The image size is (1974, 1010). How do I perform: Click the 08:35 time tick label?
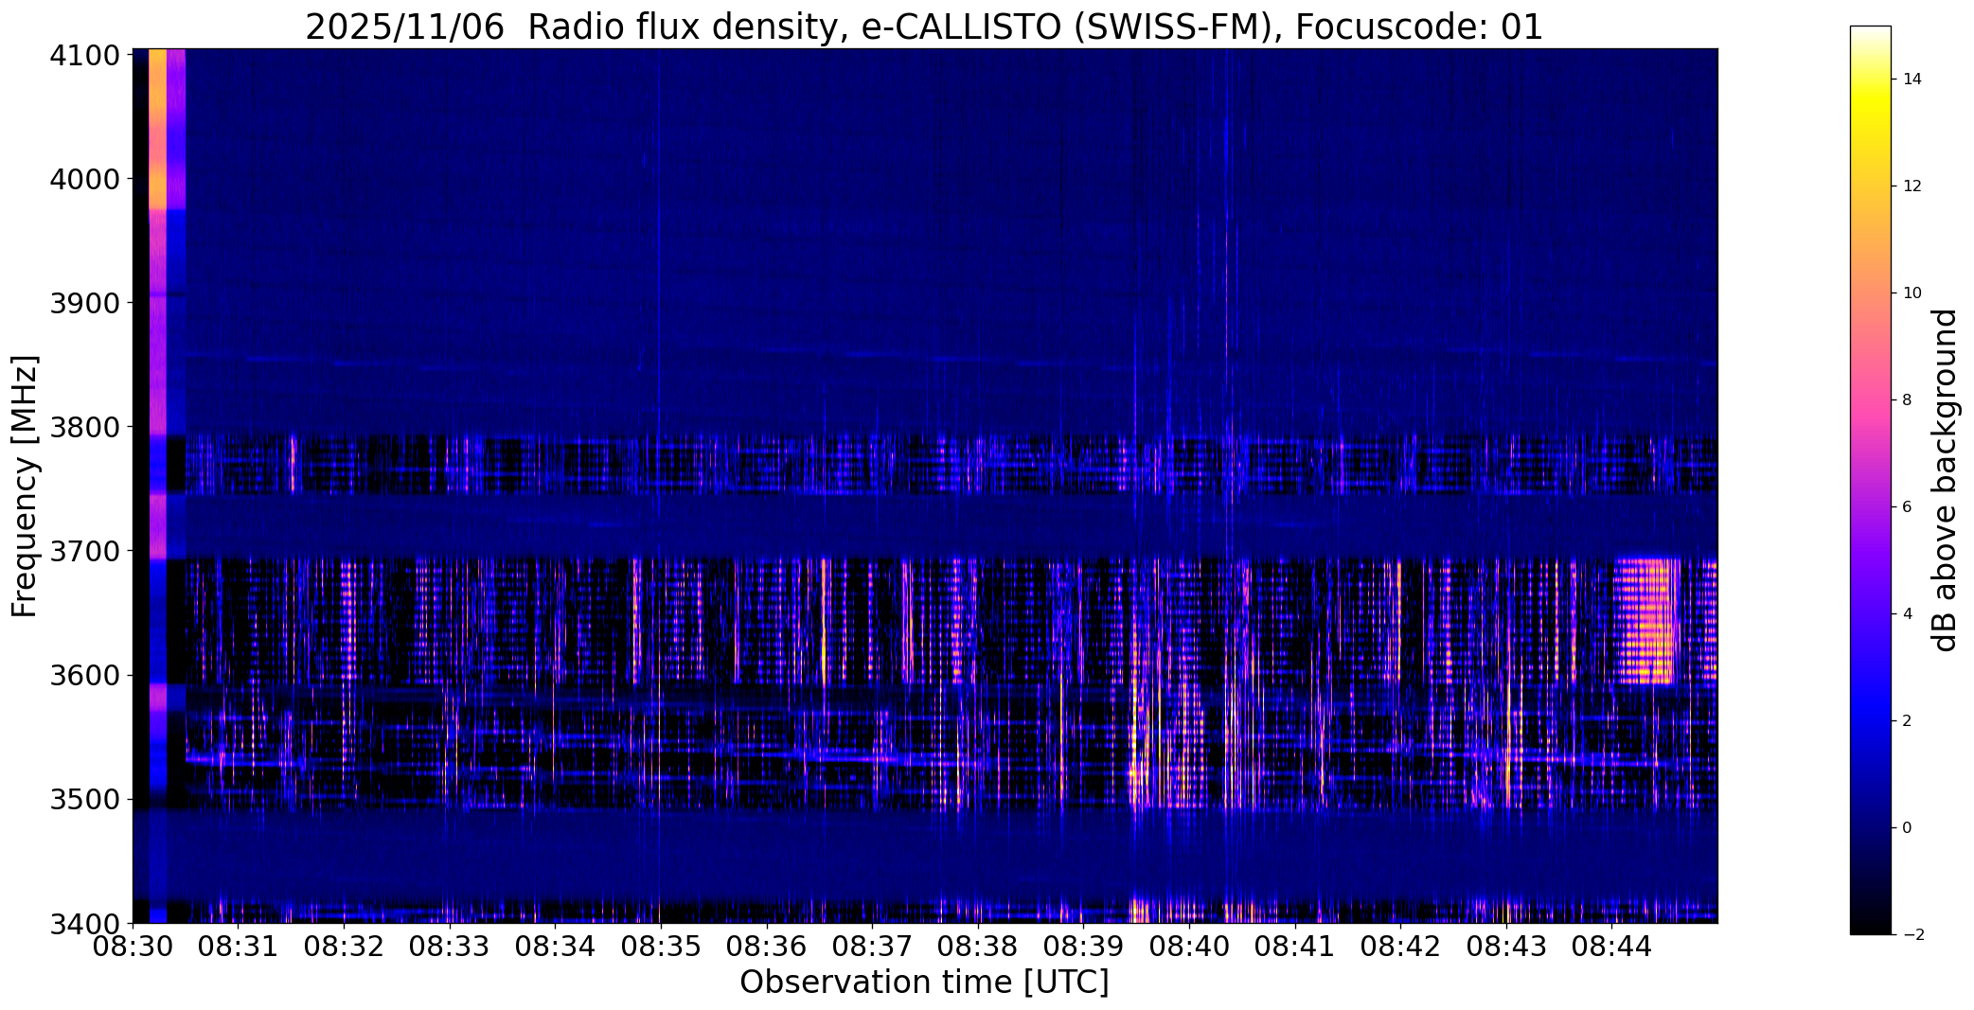tap(661, 947)
